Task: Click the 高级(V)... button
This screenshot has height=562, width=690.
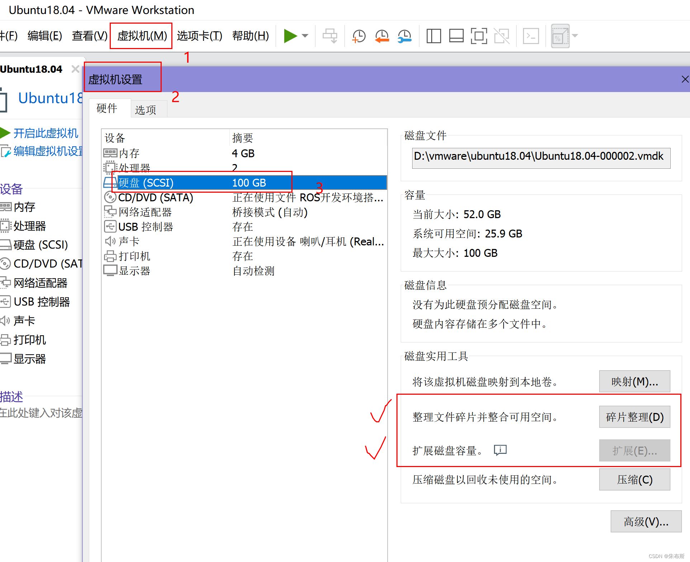Action: point(646,522)
